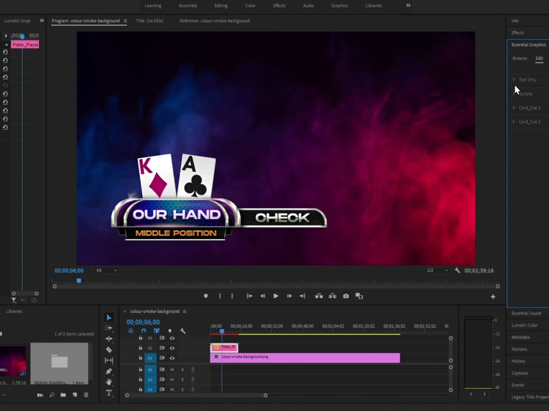Toggle Snap in timeline magnet icon
Image resolution: width=549 pixels, height=411 pixels.
[x=143, y=330]
